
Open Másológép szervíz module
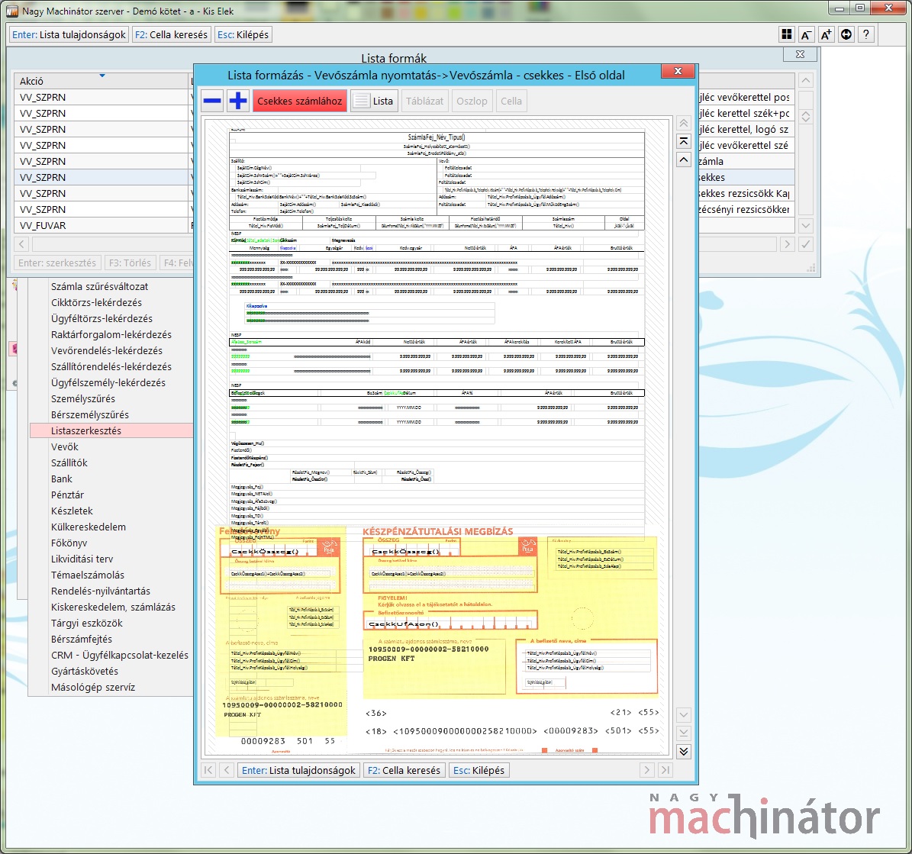pyautogui.click(x=93, y=687)
